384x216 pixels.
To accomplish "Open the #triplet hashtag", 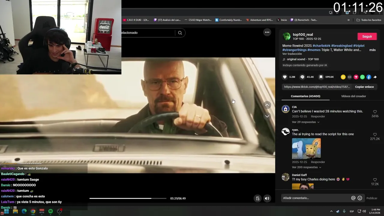I will pos(359,46).
